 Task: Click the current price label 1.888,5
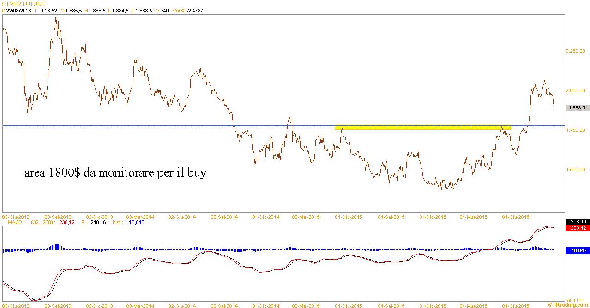point(577,108)
